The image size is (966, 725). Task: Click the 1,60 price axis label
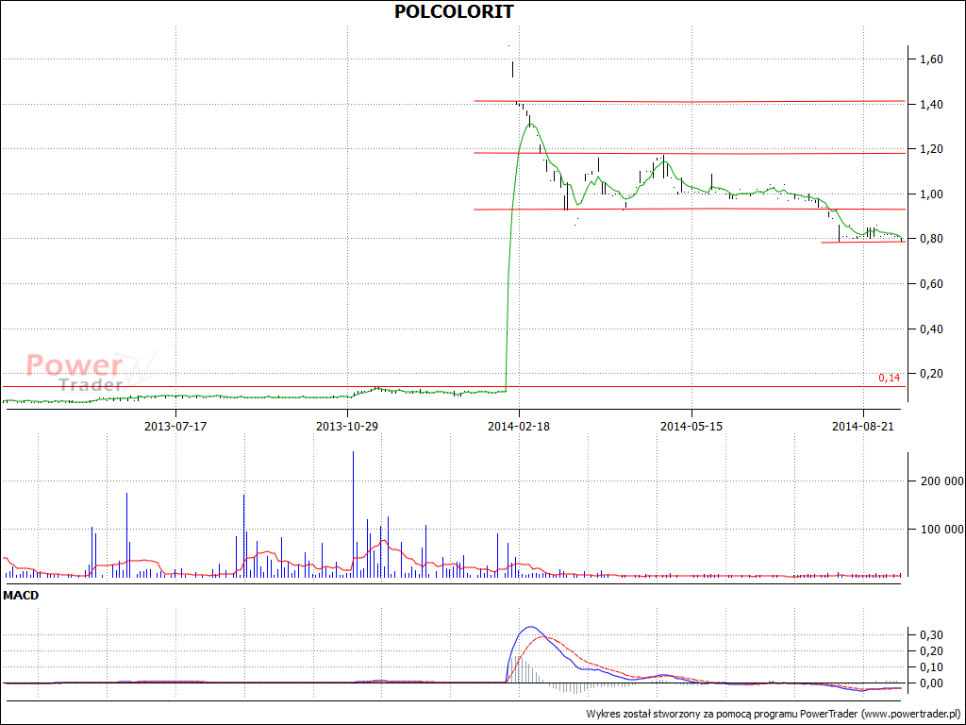tap(929, 59)
